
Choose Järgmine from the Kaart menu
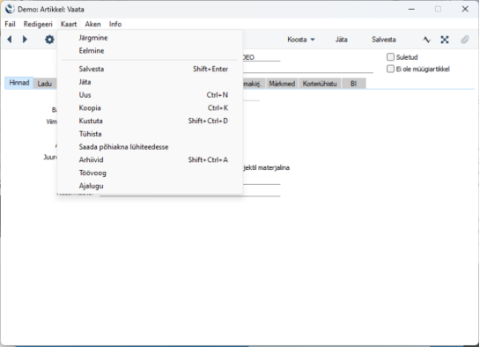click(150, 38)
